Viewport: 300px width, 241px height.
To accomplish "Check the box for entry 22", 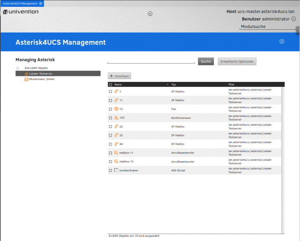I will 110,127.
